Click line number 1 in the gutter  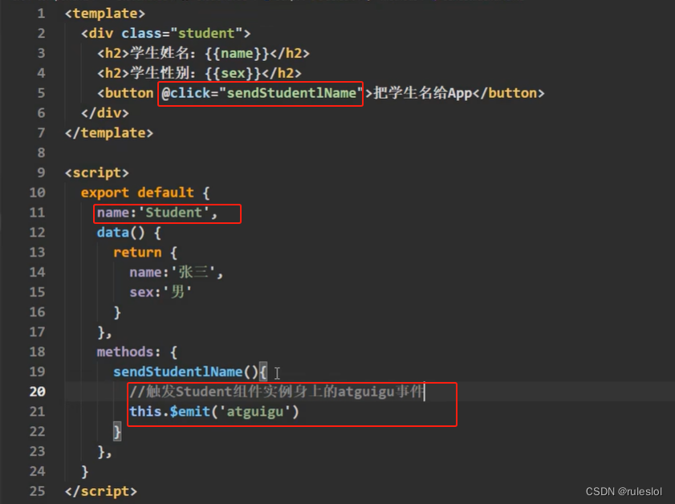41,14
